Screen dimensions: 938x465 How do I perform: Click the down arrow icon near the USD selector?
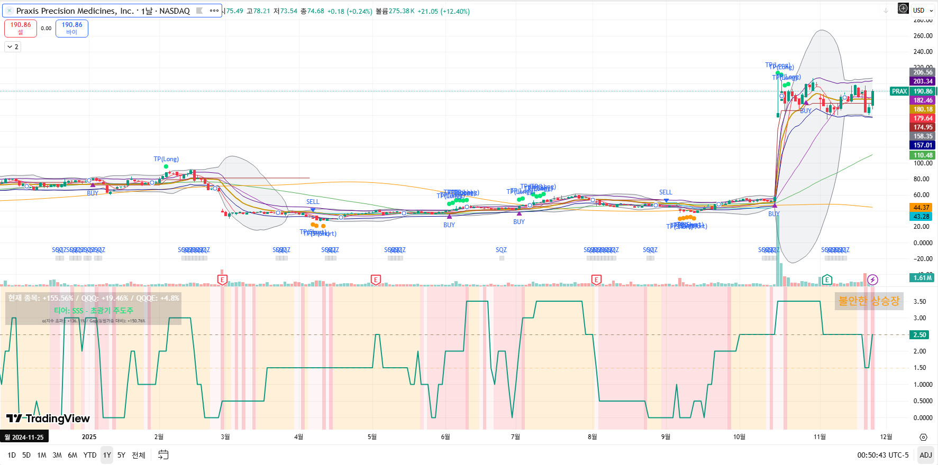tap(886, 11)
